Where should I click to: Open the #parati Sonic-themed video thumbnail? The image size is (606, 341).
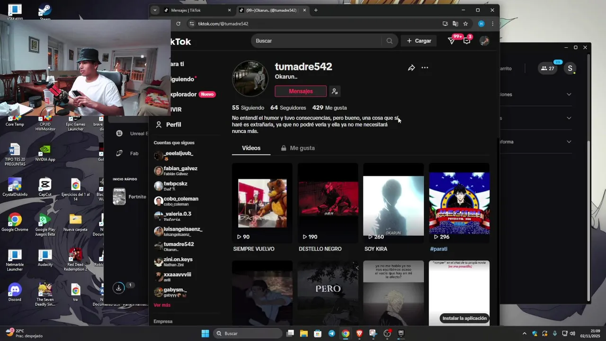459,203
